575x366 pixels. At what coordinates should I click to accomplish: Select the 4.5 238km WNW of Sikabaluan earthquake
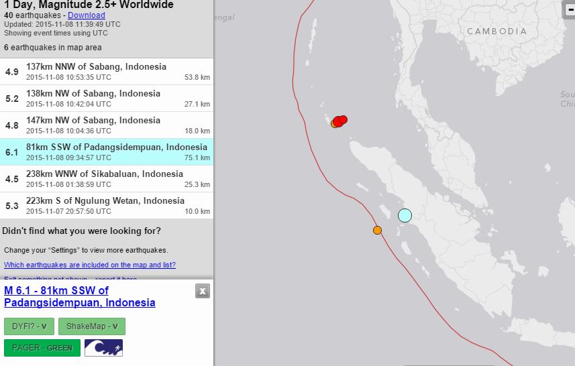tap(107, 178)
